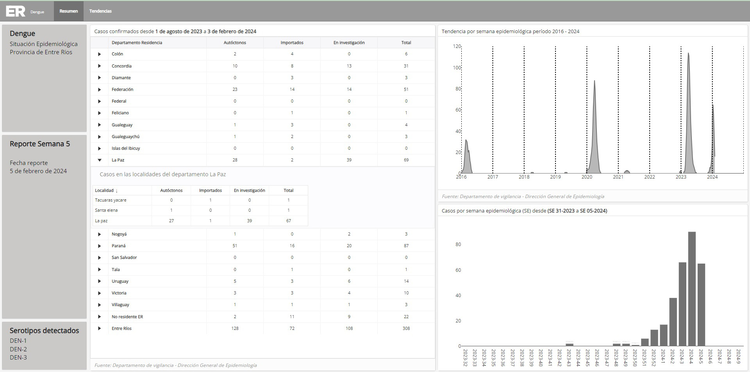Click Importados header in localities subtable
750x372 pixels.
coord(210,191)
